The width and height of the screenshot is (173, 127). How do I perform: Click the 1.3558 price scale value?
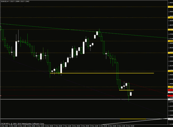[171, 61]
